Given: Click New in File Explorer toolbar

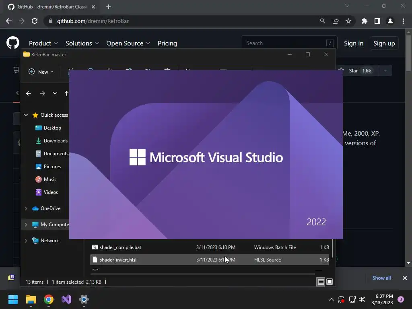Looking at the screenshot, I should pyautogui.click(x=41, y=72).
